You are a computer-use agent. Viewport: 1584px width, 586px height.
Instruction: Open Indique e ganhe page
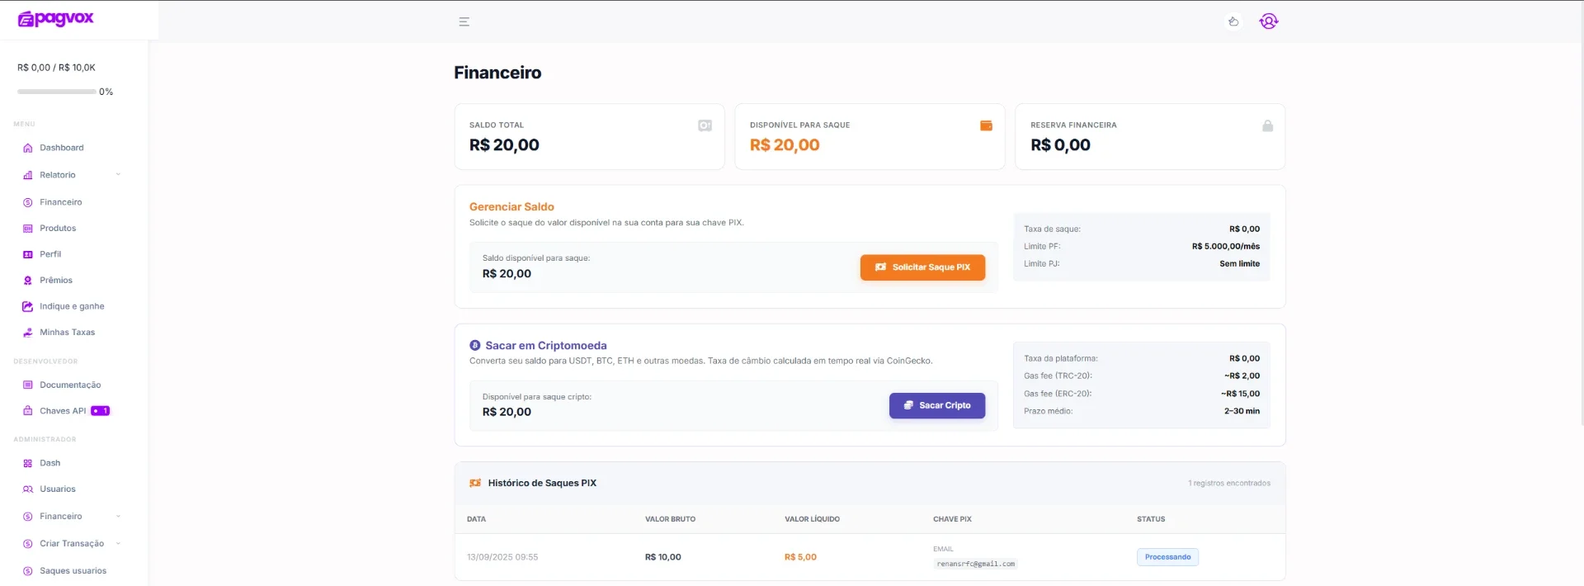point(72,306)
